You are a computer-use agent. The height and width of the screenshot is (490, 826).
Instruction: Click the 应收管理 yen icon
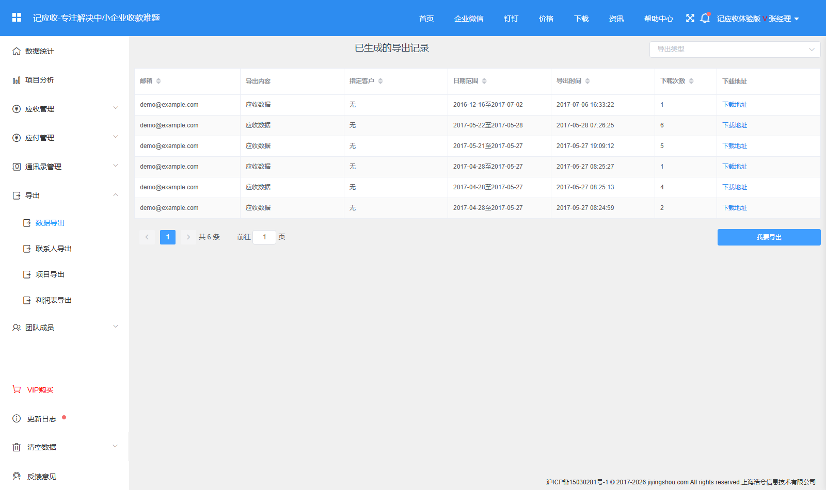tap(17, 109)
